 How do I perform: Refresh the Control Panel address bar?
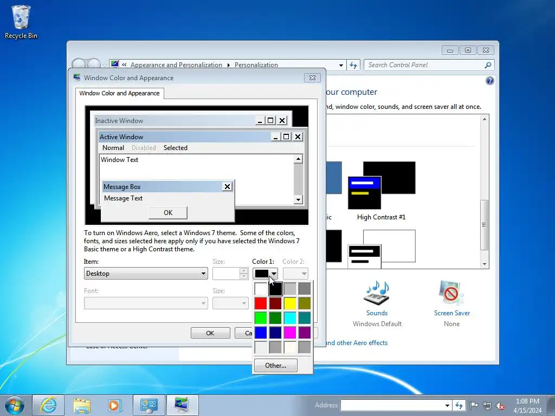353,65
